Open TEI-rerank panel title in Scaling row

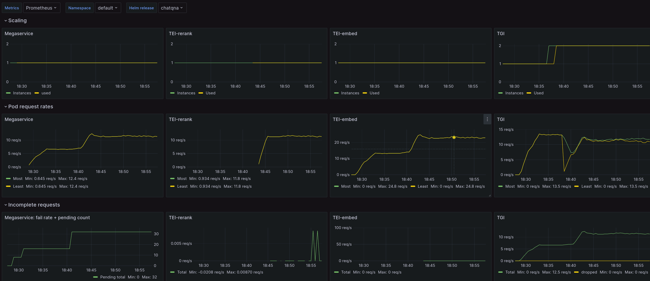[181, 34]
